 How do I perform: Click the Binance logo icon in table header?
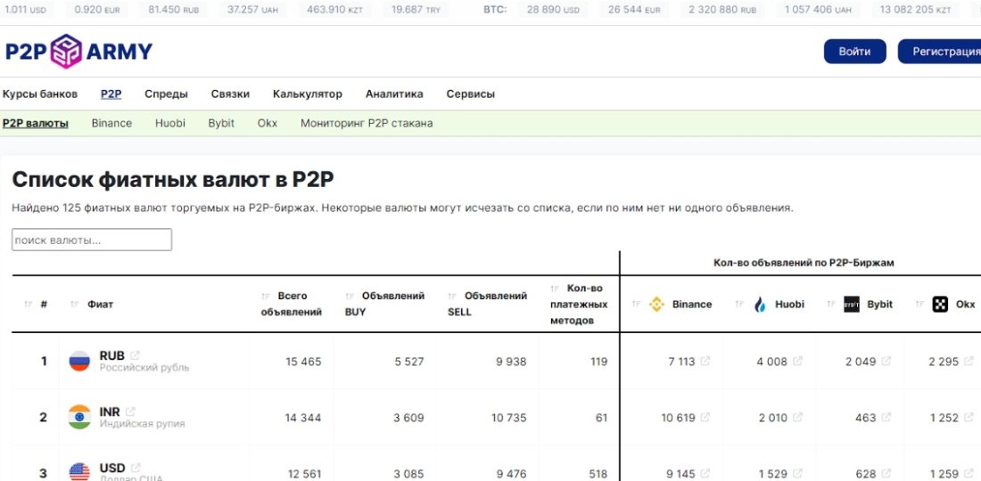pyautogui.click(x=657, y=305)
